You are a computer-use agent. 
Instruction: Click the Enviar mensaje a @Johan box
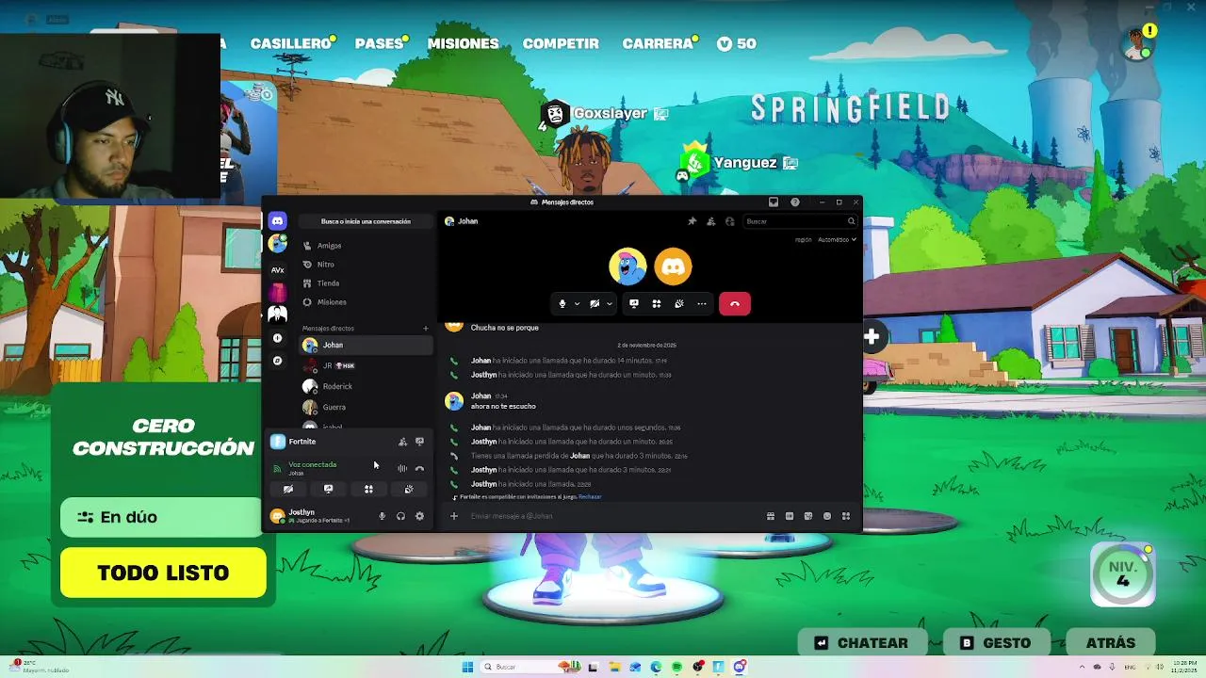point(612,516)
